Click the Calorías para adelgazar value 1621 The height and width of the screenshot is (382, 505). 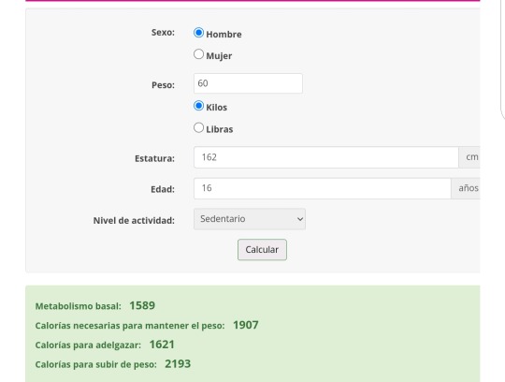[x=162, y=345]
